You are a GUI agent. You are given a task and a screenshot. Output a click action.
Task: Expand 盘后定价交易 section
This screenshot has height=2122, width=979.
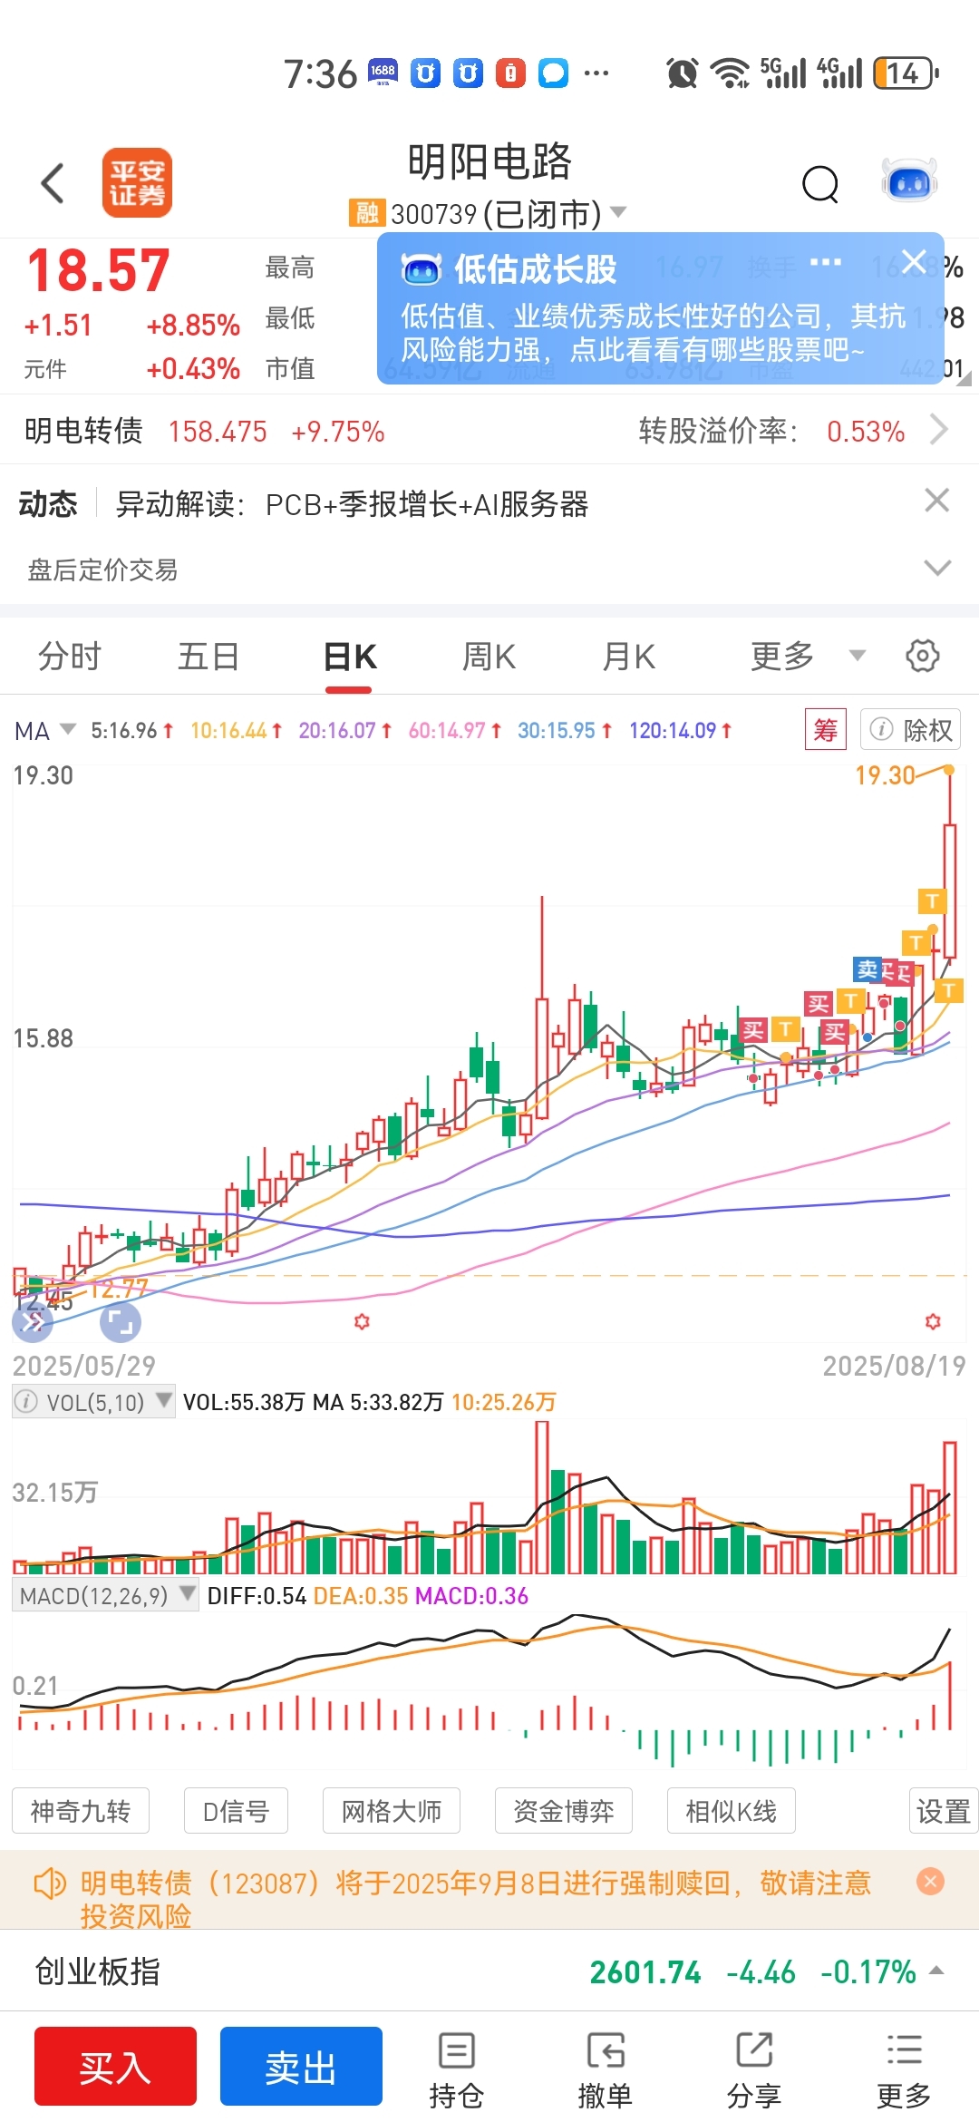coord(936,568)
